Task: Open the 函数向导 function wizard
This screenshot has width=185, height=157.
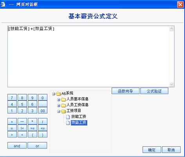Action: [x=125, y=91]
